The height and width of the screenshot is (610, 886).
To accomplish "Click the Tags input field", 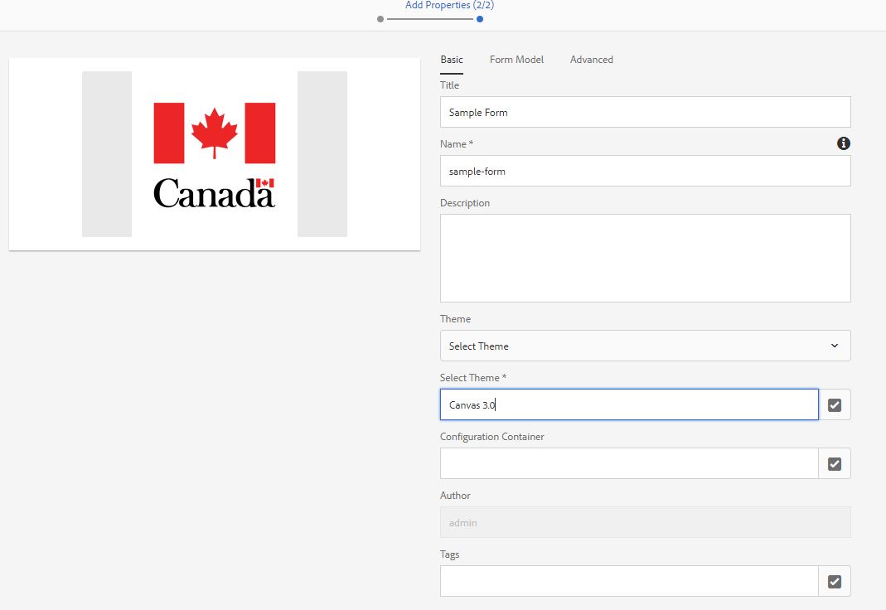I will coord(629,581).
